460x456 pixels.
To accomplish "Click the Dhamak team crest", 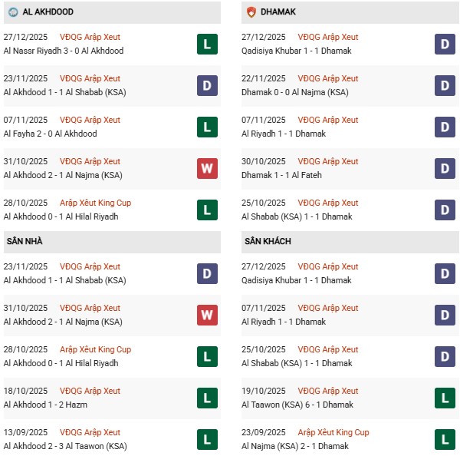I will [x=251, y=12].
